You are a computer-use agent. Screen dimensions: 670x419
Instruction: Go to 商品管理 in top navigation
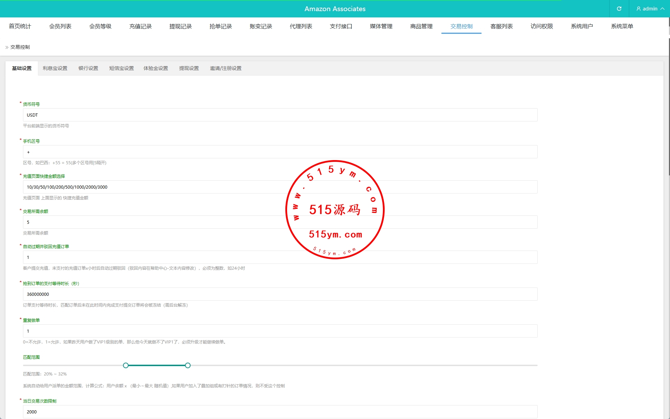coord(421,26)
